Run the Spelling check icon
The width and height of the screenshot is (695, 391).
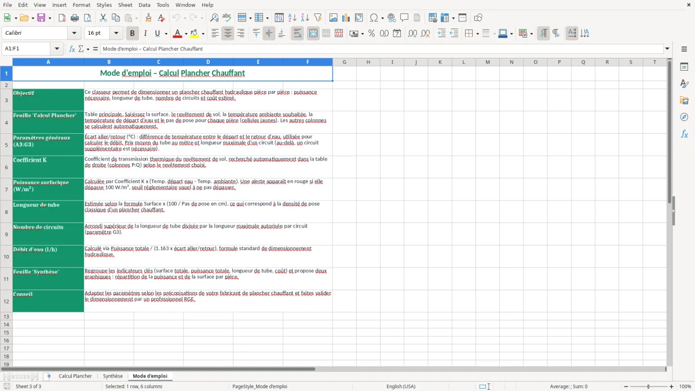(227, 18)
